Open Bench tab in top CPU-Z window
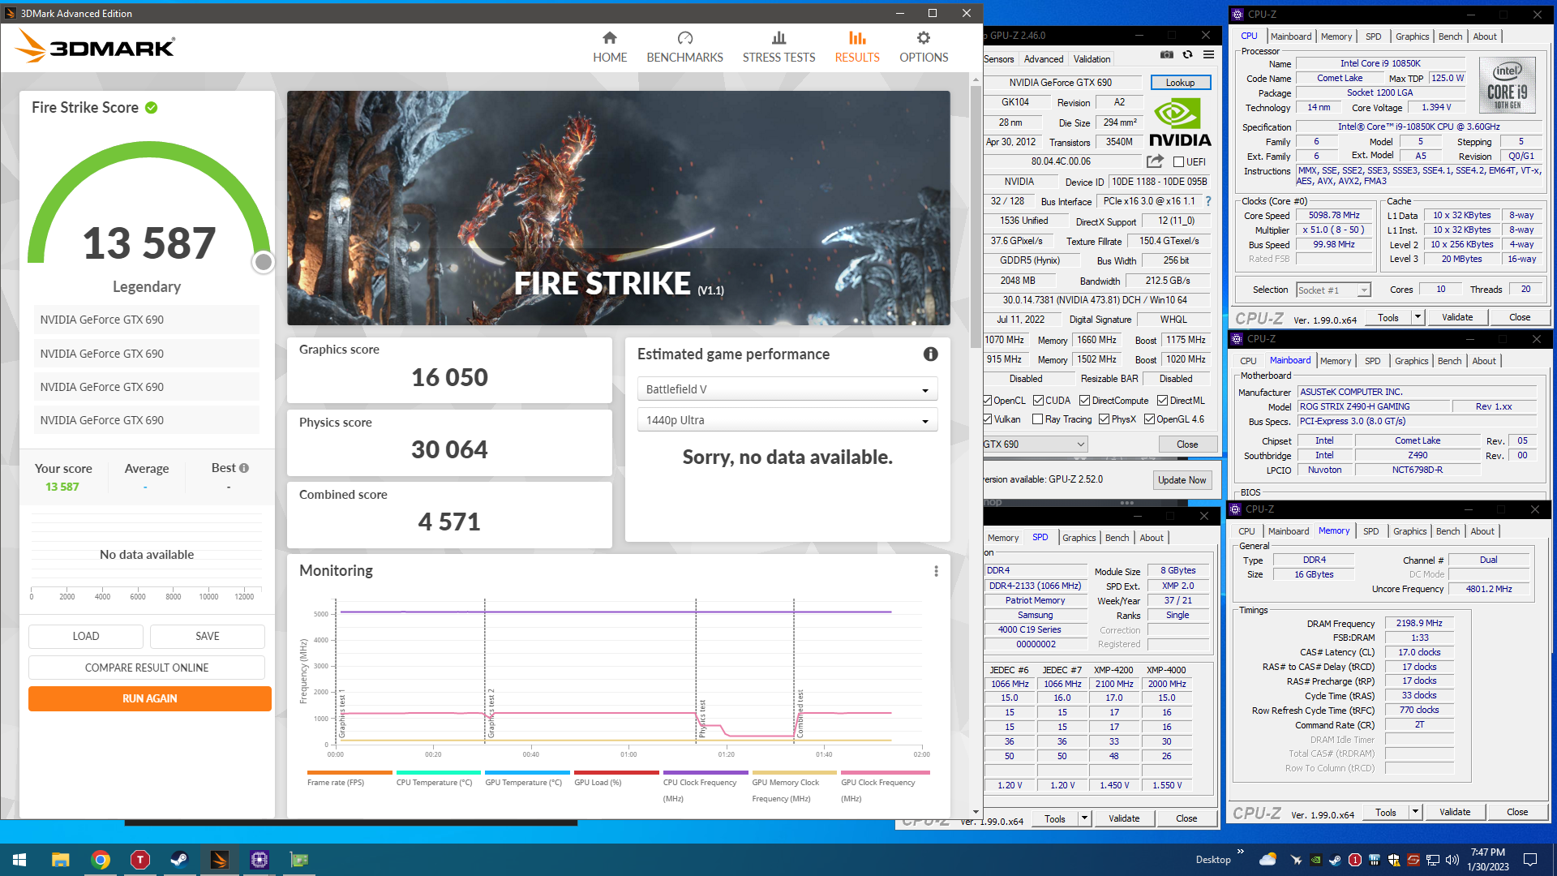 tap(1450, 36)
